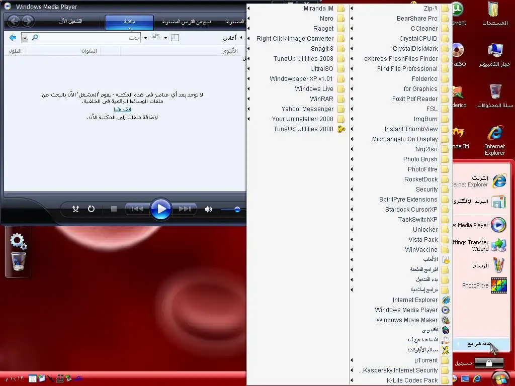This screenshot has height=386, width=515.
Task: Open the WinRAR program folder
Action: tap(297, 99)
